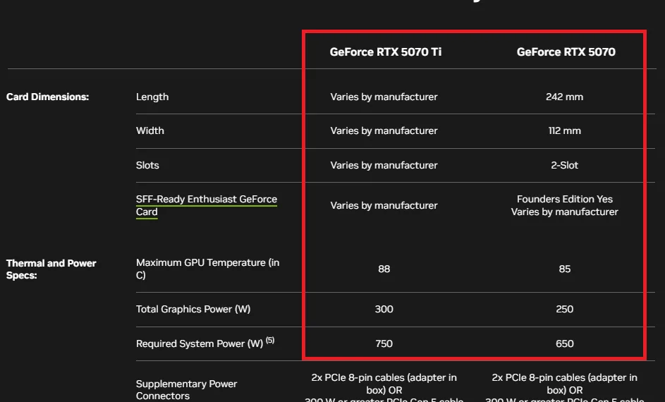This screenshot has width=665, height=402.
Task: Click the 88 temperature value for 5070 Ti
Action: pos(384,269)
